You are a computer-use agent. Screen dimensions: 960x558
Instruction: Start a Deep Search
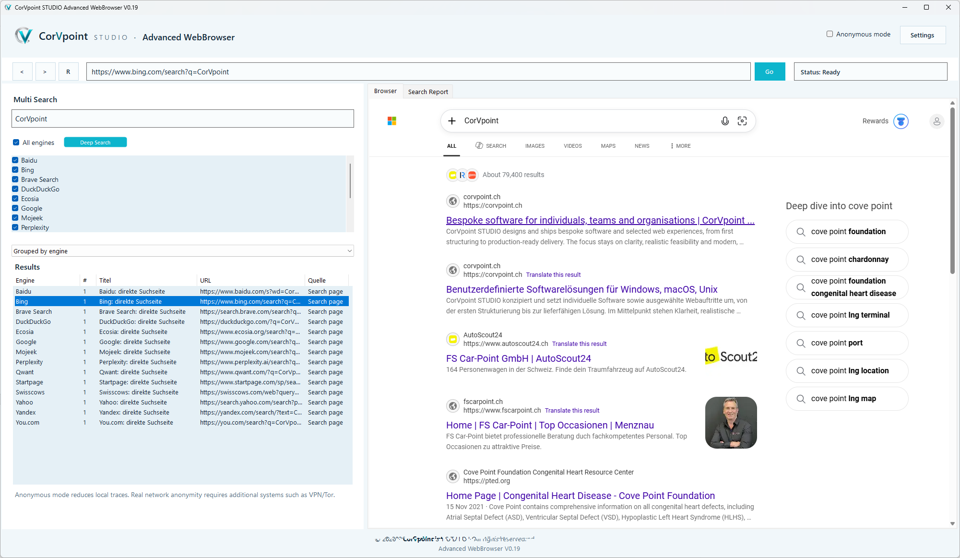(x=95, y=142)
